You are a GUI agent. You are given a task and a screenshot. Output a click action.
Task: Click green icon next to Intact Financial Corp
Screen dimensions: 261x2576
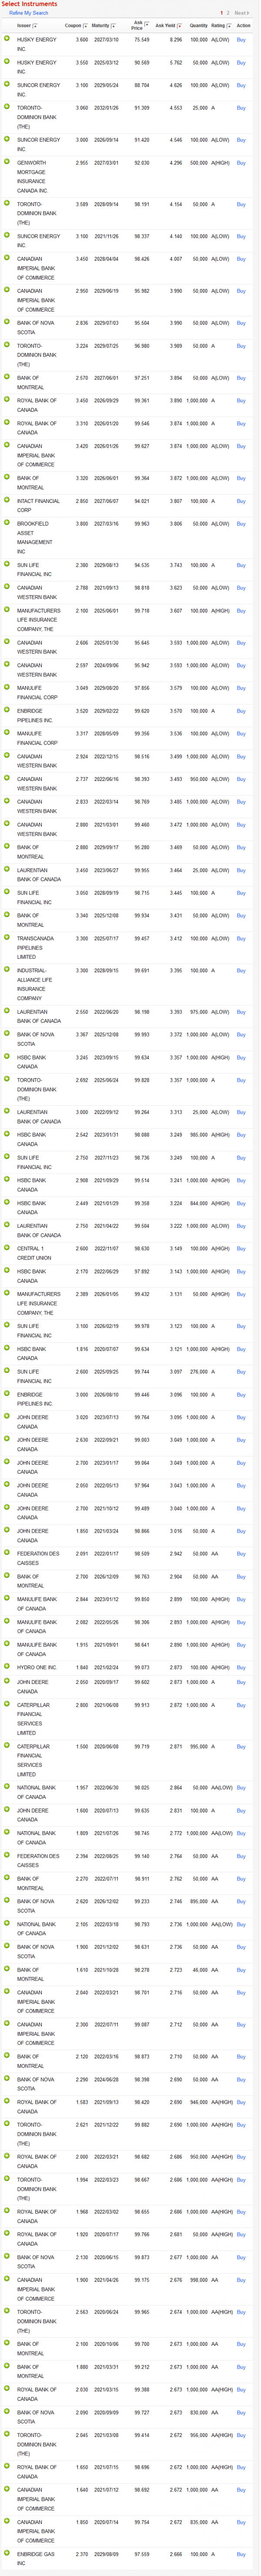click(7, 499)
